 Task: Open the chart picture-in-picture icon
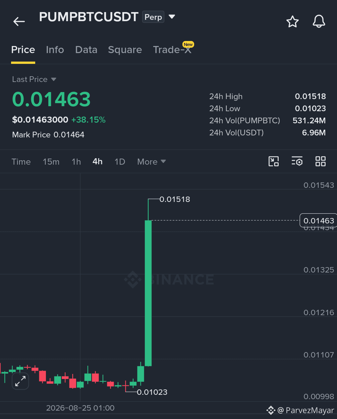pyautogui.click(x=274, y=161)
